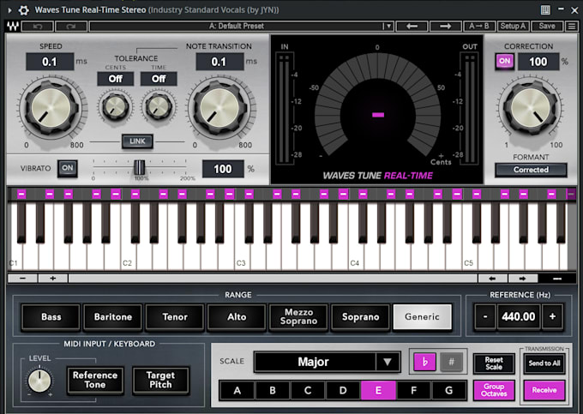
Task: Click the Save button
Action: [547, 27]
